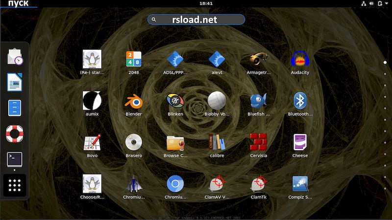
Task: Go to the first app page dot
Action: [x=385, y=63]
